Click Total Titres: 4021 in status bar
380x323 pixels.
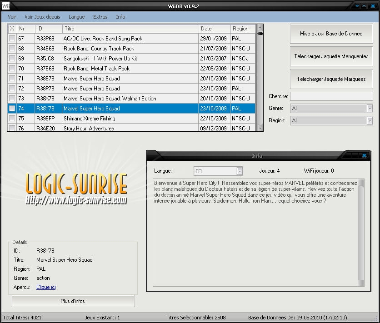22,318
